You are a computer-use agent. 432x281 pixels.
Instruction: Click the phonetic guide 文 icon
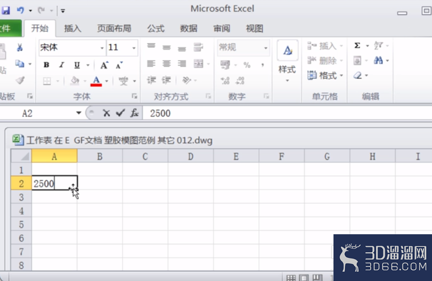[x=123, y=81]
